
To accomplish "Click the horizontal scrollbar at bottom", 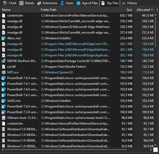I will tap(77, 149).
